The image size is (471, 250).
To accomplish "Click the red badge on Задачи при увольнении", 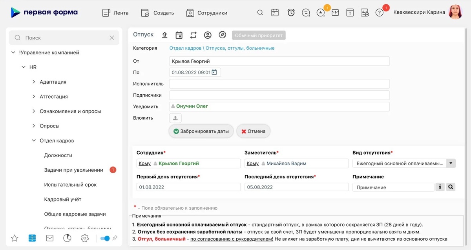I will 113,170.
